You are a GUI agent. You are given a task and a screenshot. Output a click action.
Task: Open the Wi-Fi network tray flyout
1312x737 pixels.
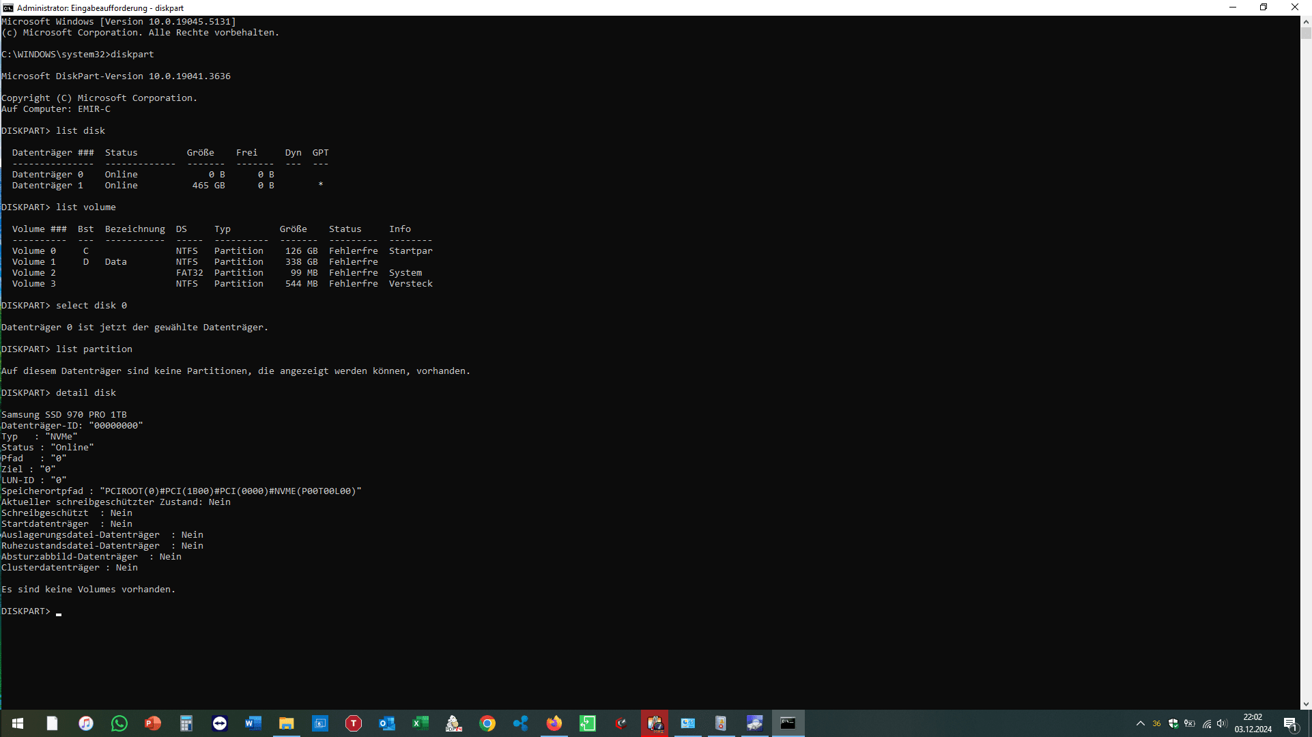1206,723
